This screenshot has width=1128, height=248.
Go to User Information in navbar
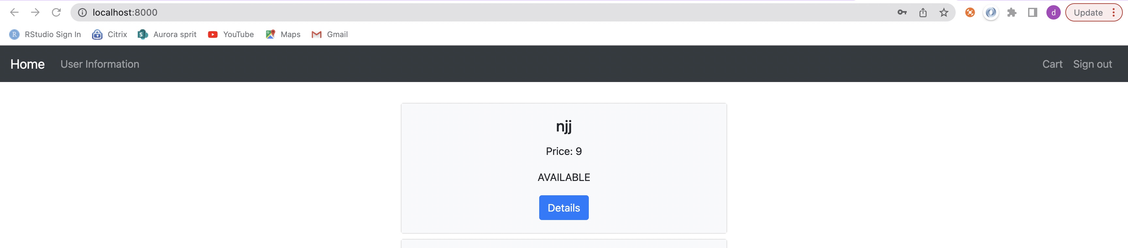pyautogui.click(x=100, y=64)
